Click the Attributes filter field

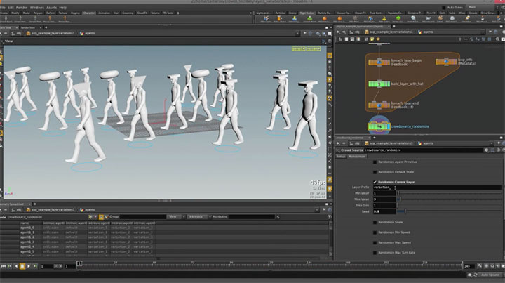[x=251, y=217]
